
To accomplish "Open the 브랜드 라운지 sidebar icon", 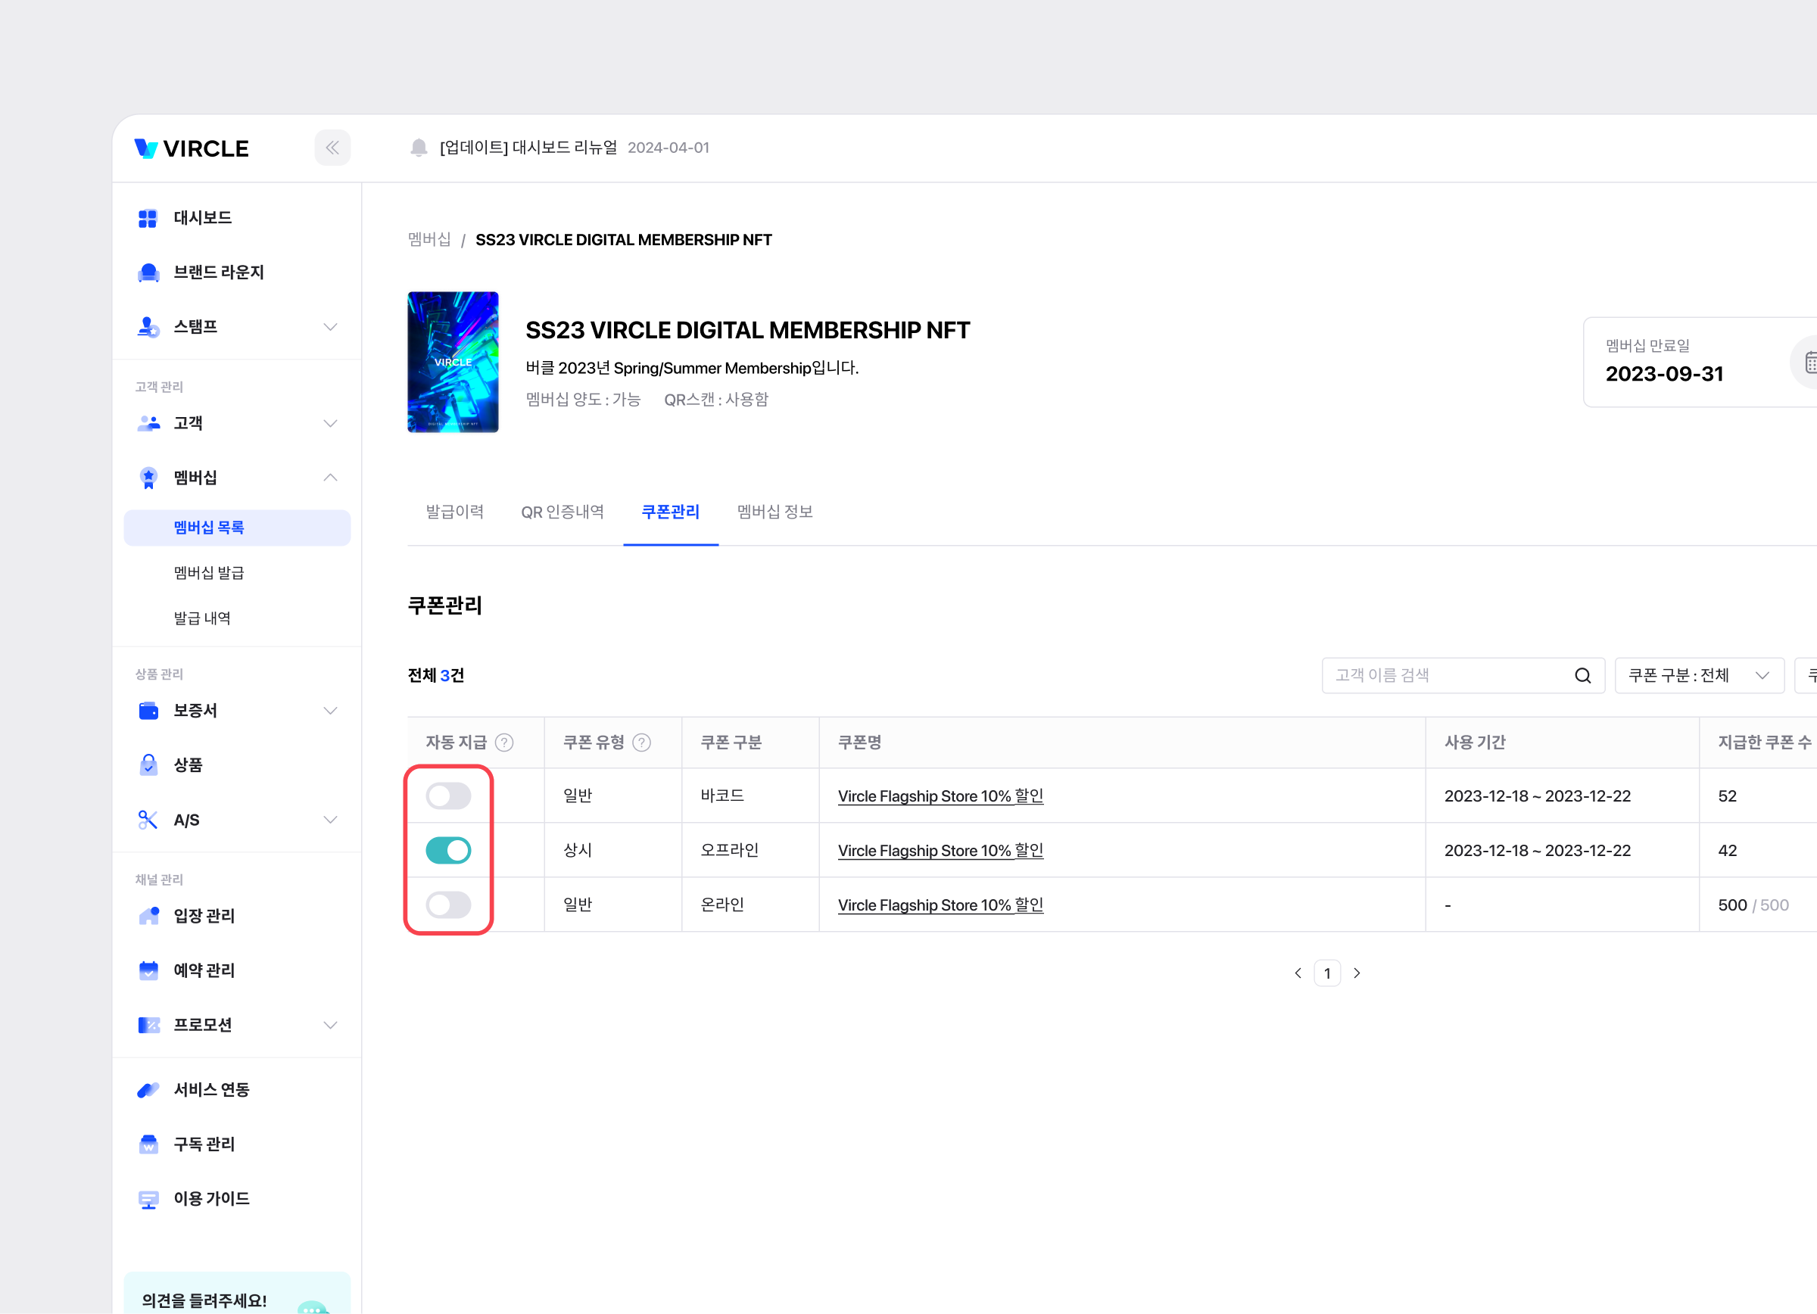I will pos(148,272).
